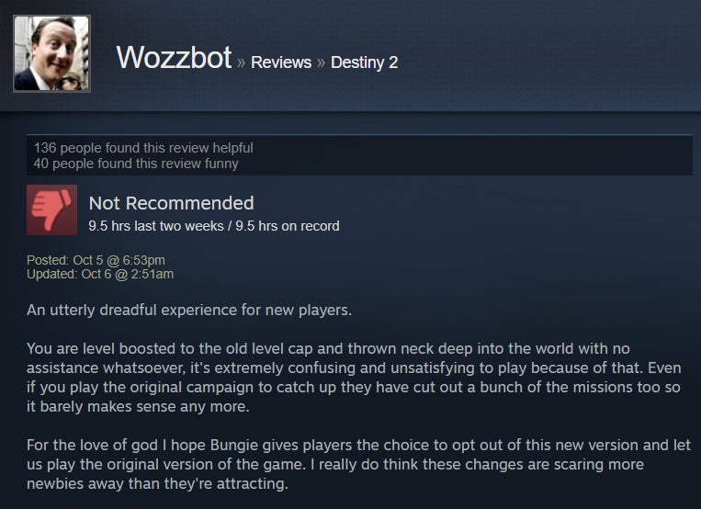
Task: Open the Wozzbot username profile link
Action: [174, 58]
